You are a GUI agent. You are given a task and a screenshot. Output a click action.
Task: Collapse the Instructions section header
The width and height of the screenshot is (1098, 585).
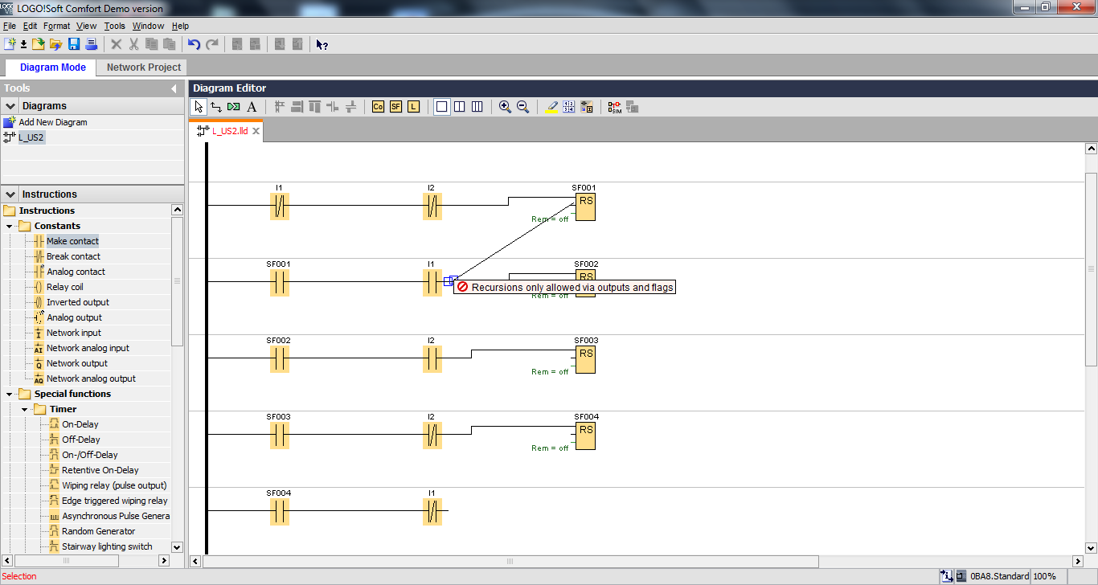[10, 194]
